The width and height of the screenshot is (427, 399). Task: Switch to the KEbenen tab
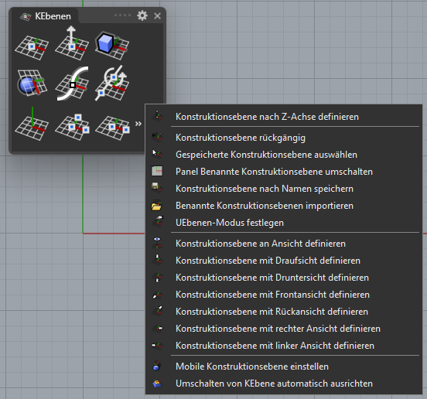[46, 16]
